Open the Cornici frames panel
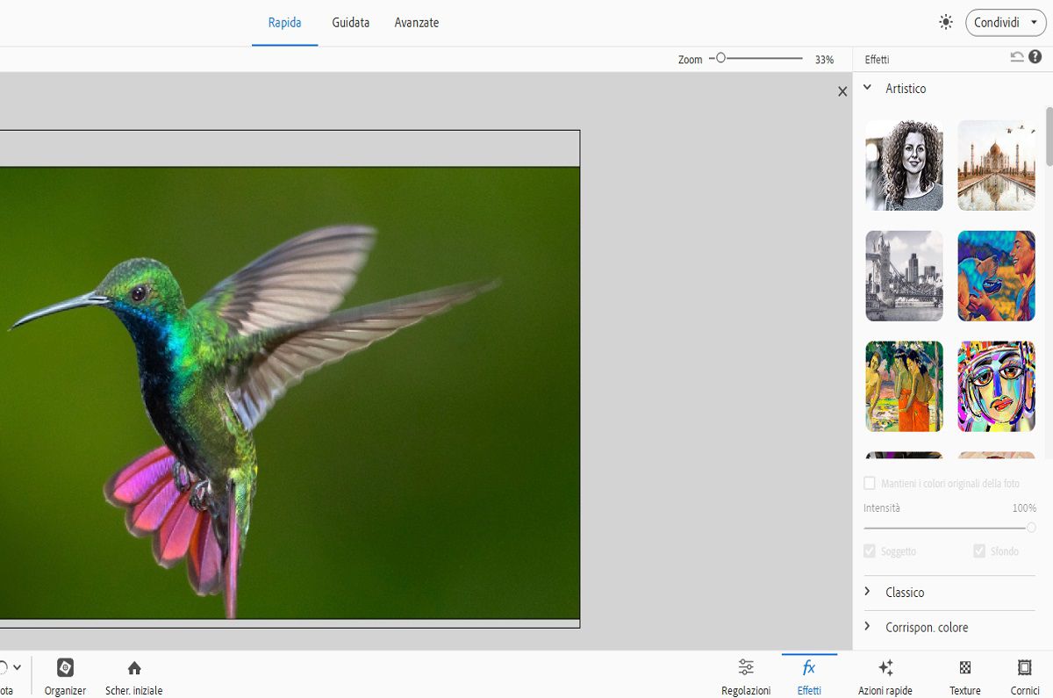1053x698 pixels. (x=1024, y=676)
